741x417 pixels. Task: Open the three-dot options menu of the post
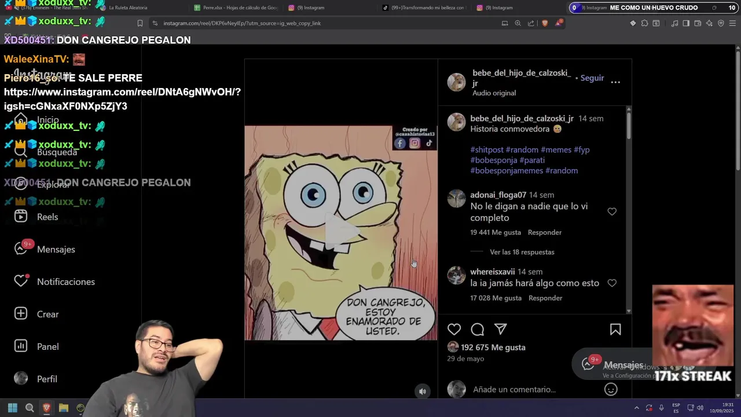615,82
